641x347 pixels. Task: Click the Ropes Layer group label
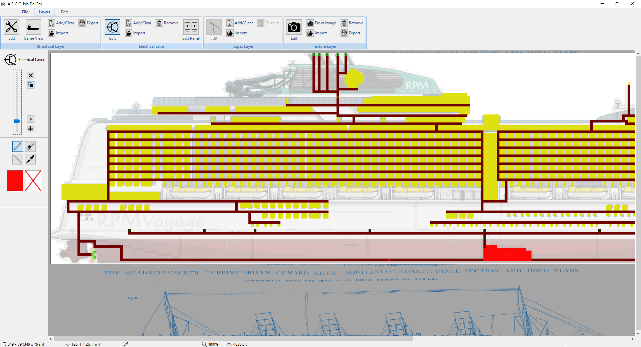coord(243,46)
